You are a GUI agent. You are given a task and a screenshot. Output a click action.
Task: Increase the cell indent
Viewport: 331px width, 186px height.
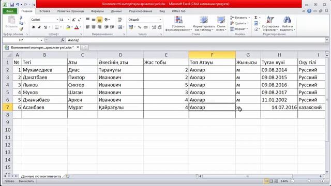pos(112,27)
